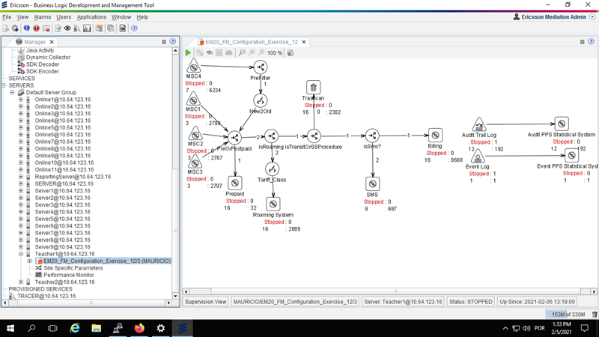
Task: Select the MSC3 collector node
Action: click(x=195, y=163)
